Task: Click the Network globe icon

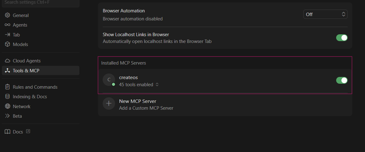Action: [x=7, y=107]
